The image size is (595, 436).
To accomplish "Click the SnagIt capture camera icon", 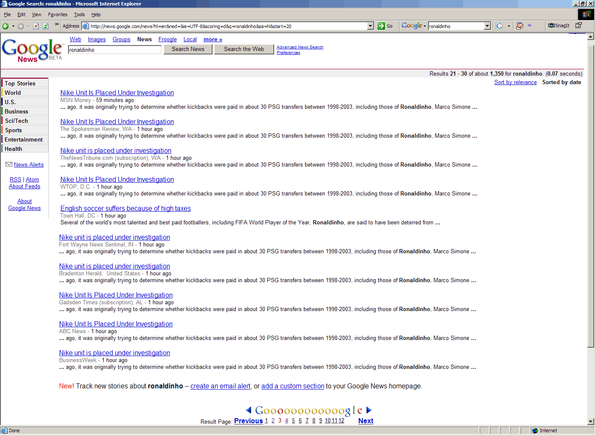I will (552, 25).
